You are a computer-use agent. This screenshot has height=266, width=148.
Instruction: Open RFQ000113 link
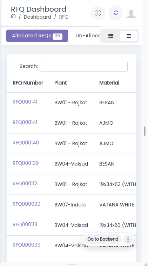(x=25, y=224)
